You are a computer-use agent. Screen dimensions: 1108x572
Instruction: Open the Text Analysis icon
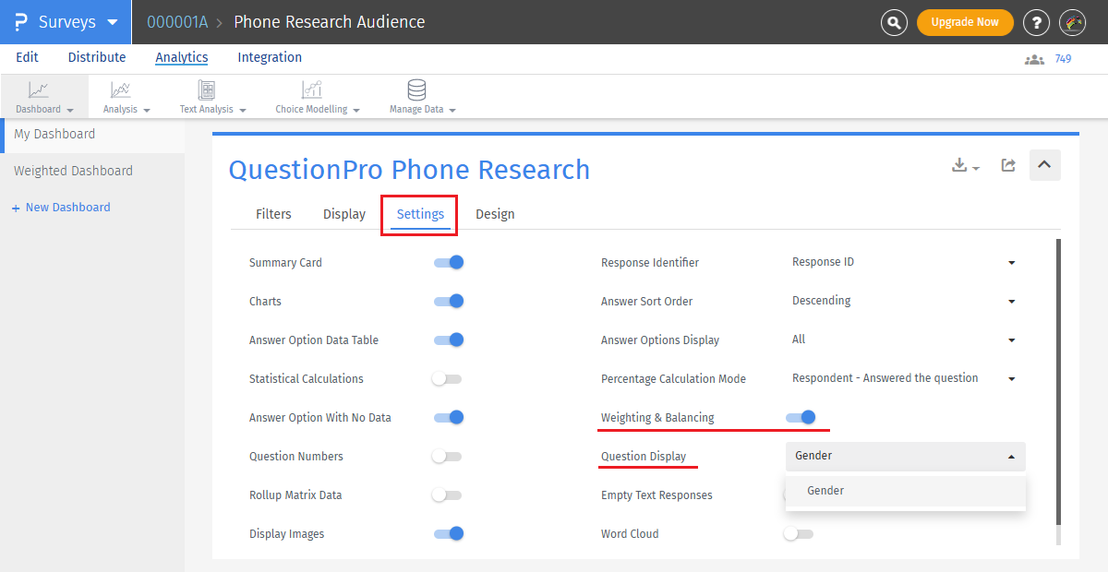point(207,89)
